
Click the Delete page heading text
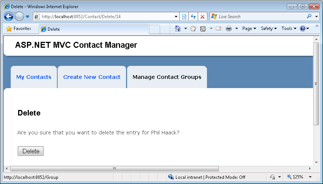(x=29, y=113)
